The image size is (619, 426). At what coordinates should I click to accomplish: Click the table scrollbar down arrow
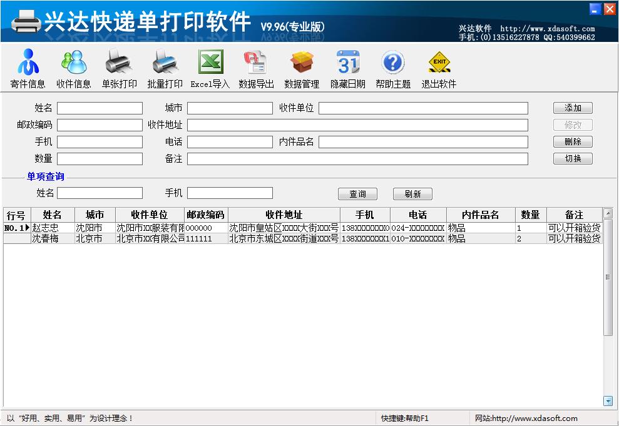click(x=608, y=401)
